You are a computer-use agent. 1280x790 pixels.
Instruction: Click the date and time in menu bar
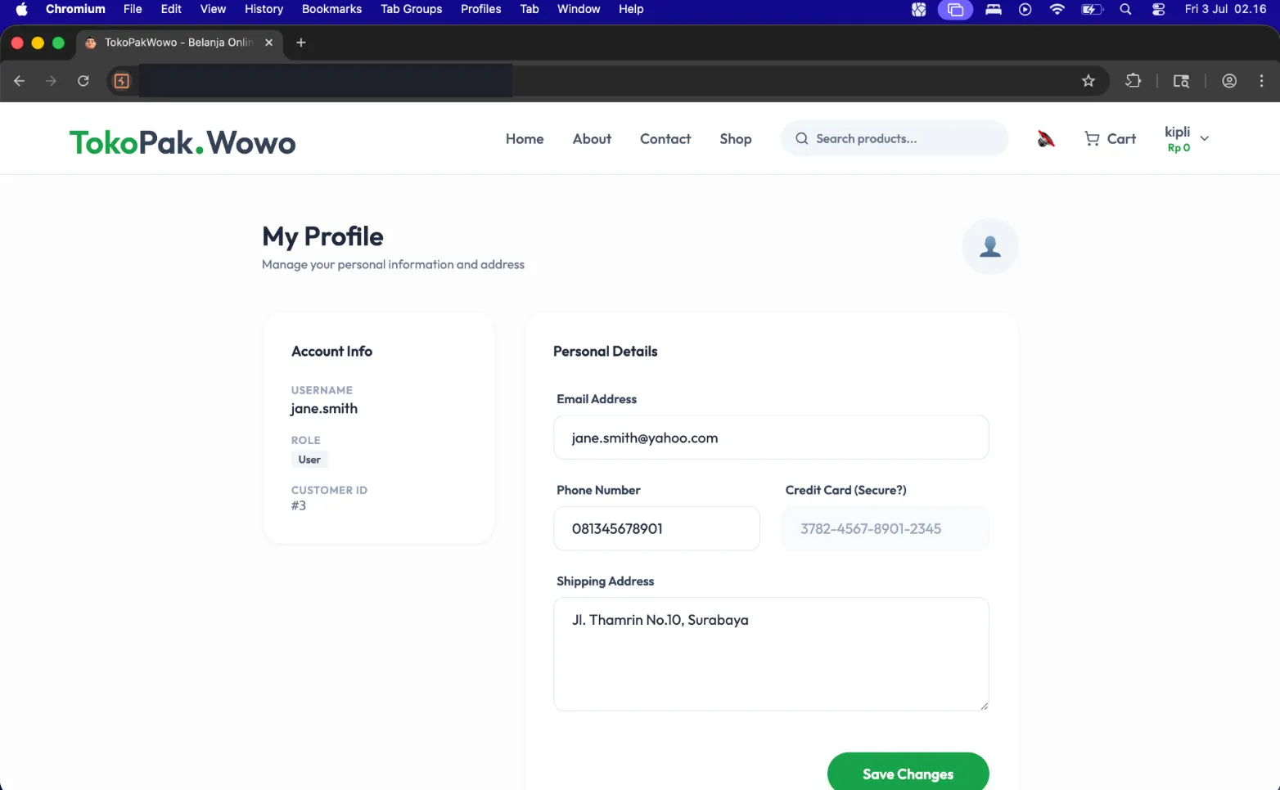click(x=1225, y=9)
